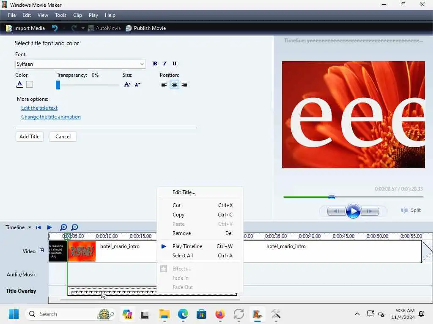
Task: Select the black '5 reasons' clip thumbnail
Action: [58, 251]
